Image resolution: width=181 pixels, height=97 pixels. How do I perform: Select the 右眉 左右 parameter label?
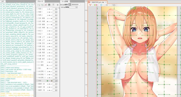pos(41,46)
